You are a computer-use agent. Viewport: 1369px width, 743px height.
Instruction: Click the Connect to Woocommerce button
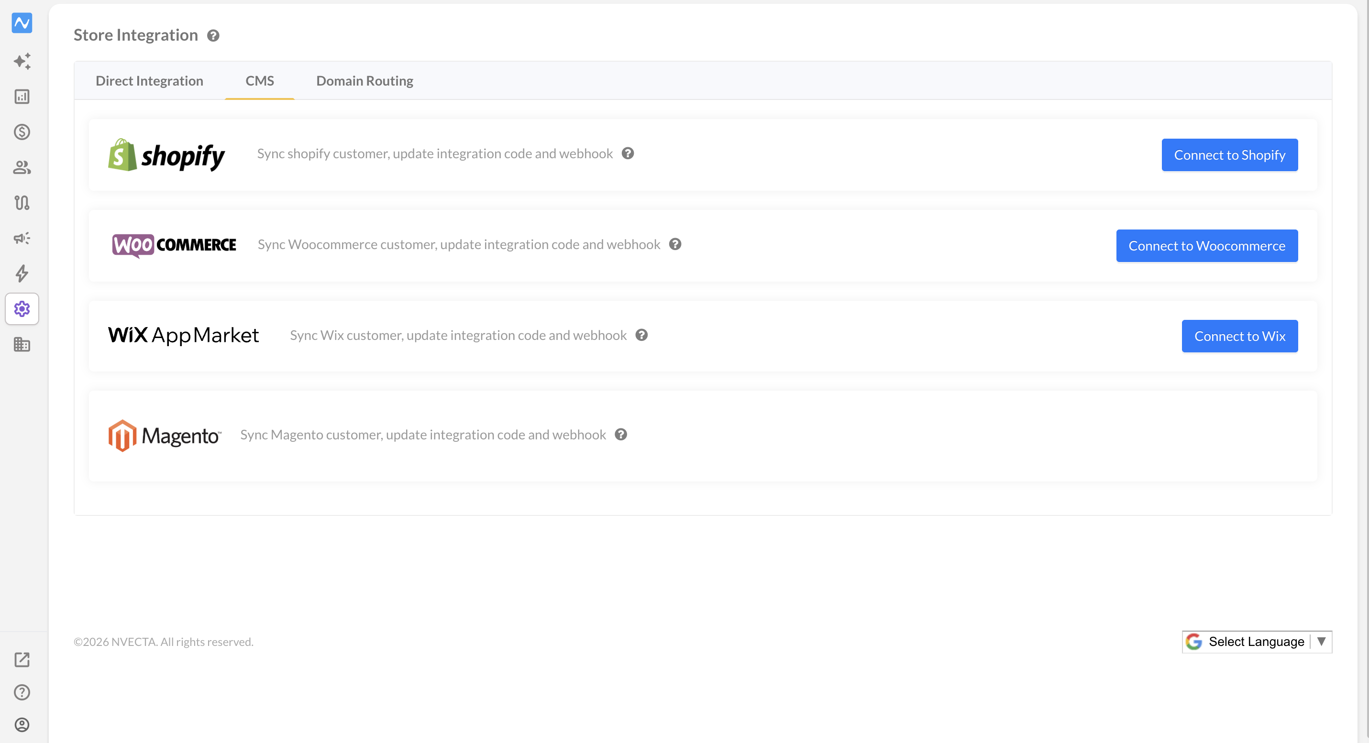(x=1207, y=246)
